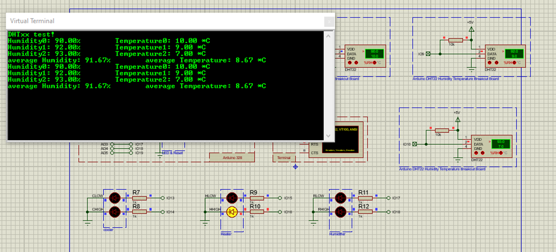Click the 'Heater' group label
Viewport: 556px width, 252px height.
click(x=226, y=233)
